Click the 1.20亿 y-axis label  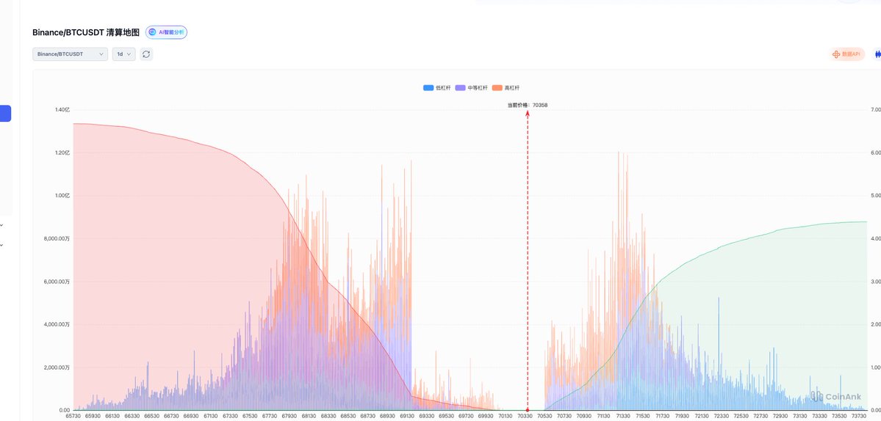pos(62,153)
